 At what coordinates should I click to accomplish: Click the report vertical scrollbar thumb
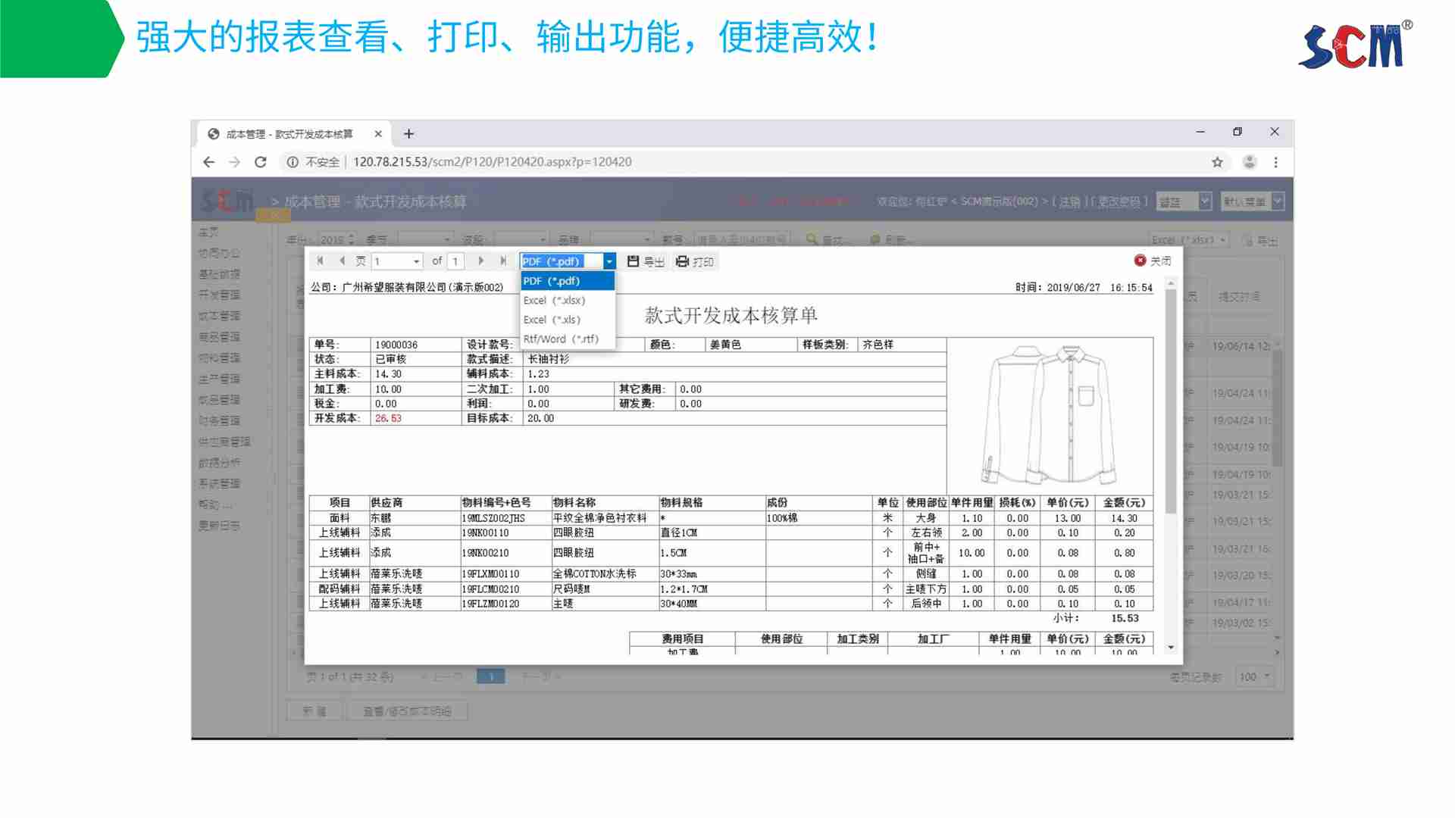pos(1171,401)
